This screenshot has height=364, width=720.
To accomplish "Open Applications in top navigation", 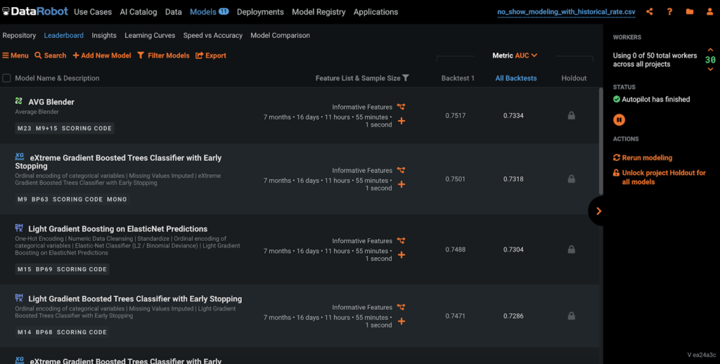I will pyautogui.click(x=375, y=13).
